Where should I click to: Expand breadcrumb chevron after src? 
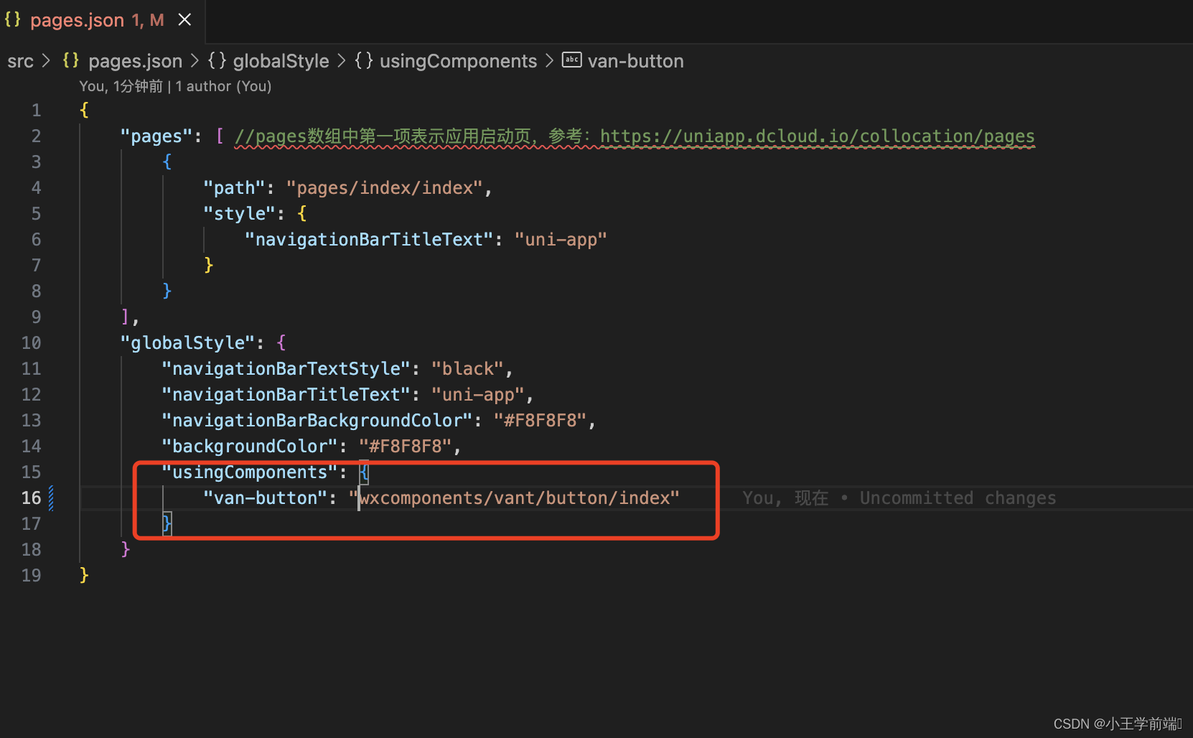coord(47,61)
